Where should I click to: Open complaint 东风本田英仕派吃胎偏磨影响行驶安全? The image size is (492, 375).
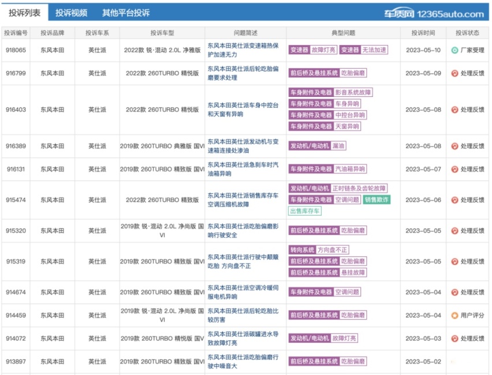tap(243, 231)
